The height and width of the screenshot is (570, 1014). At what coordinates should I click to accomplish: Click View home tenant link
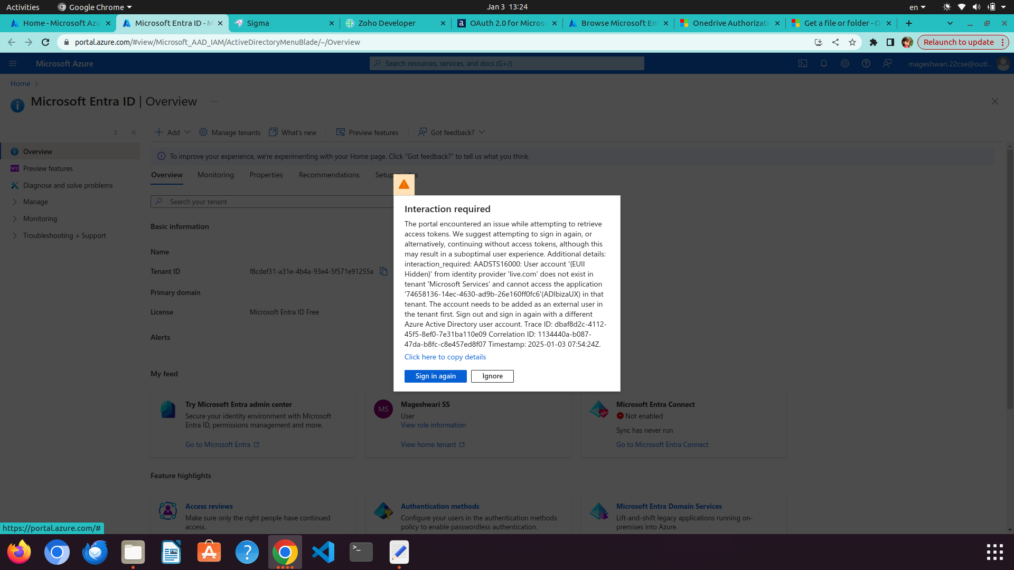pos(433,444)
